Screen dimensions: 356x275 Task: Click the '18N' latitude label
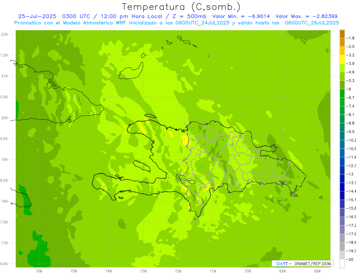[4, 201]
